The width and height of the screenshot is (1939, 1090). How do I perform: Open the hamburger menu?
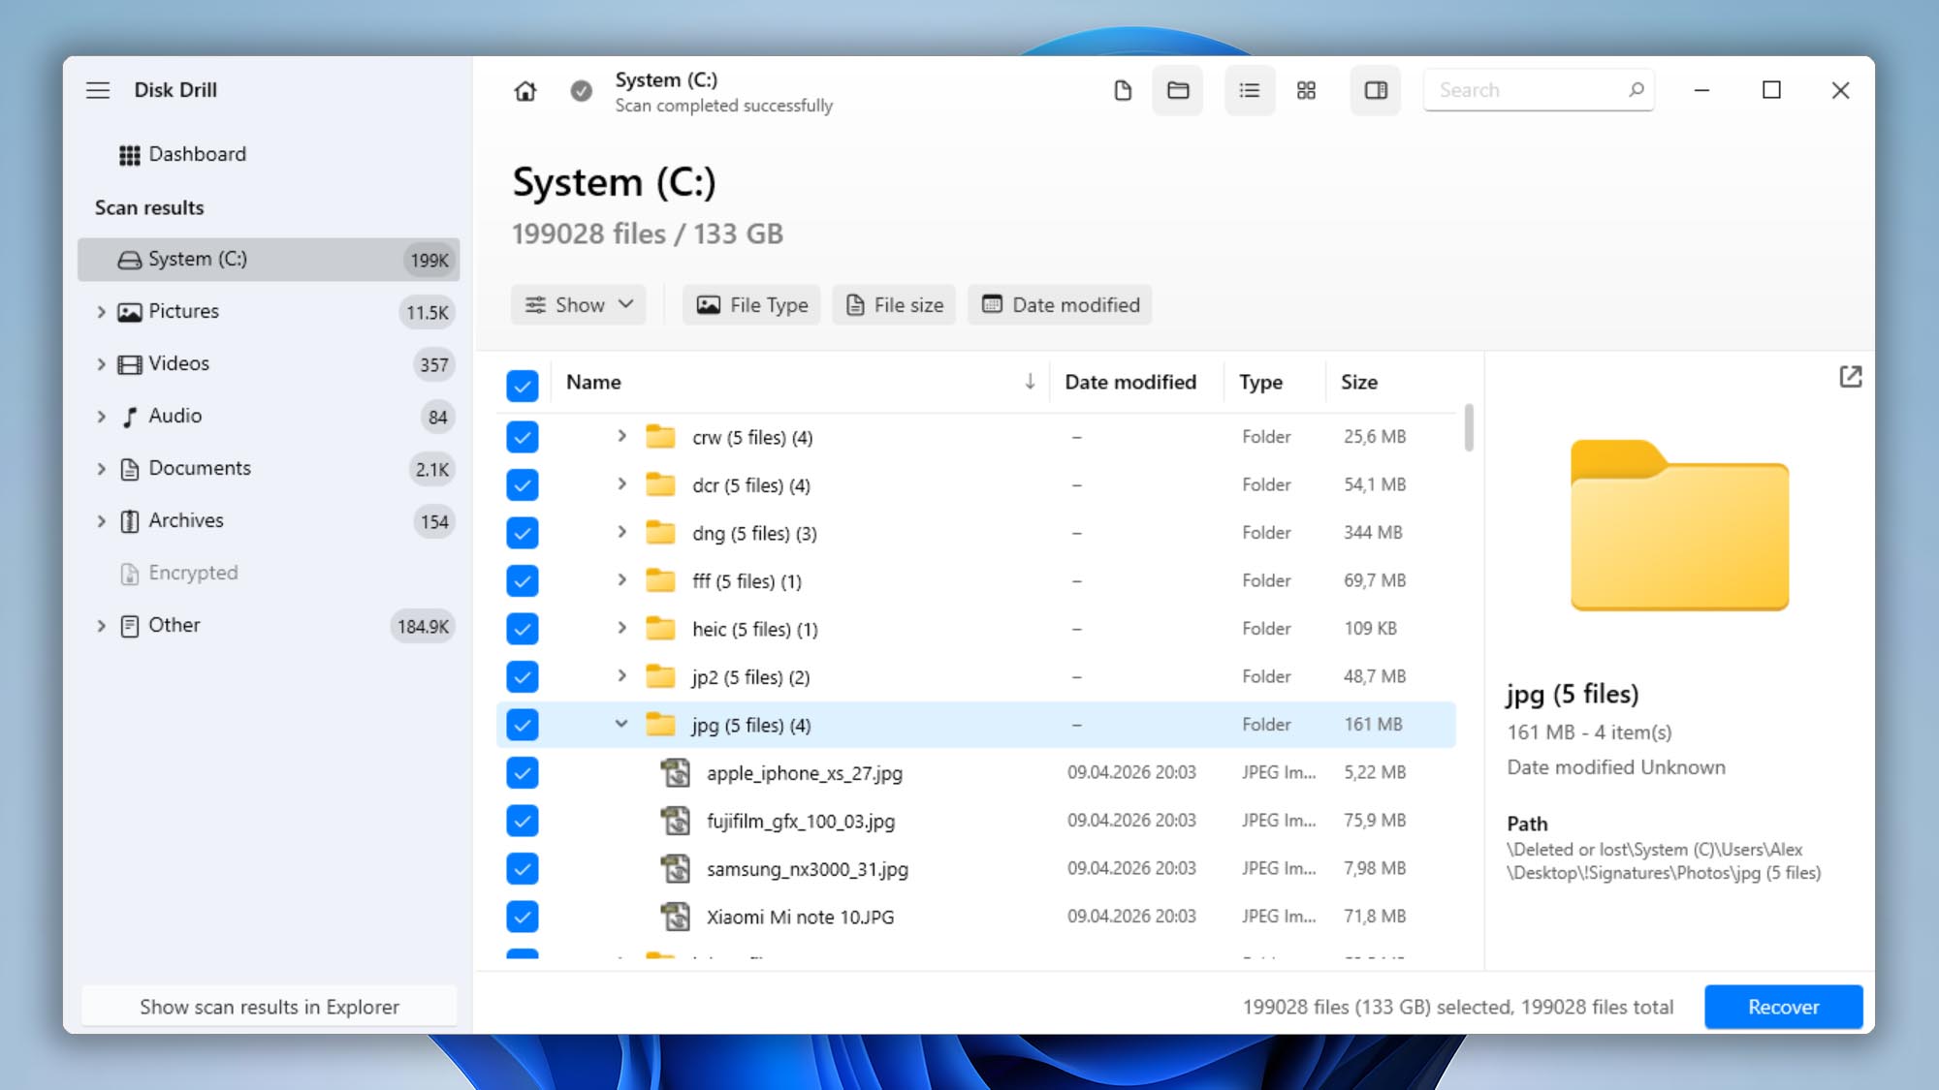click(98, 90)
